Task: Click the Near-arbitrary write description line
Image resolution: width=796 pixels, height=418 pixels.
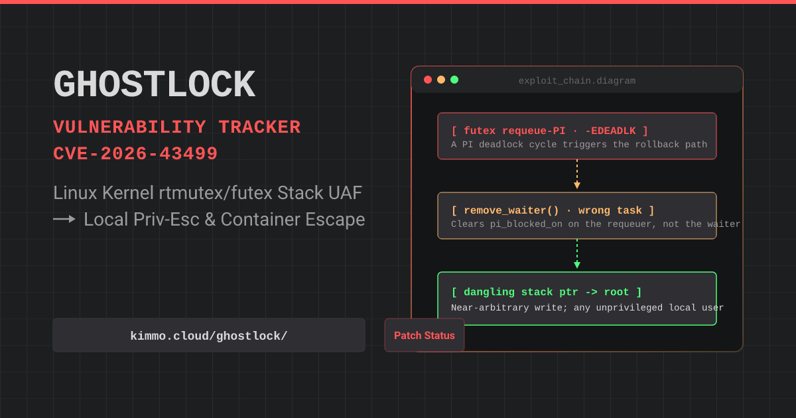Action: 587,308
